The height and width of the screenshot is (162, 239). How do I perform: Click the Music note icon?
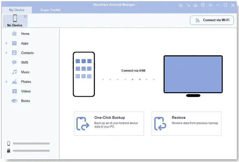[14, 72]
